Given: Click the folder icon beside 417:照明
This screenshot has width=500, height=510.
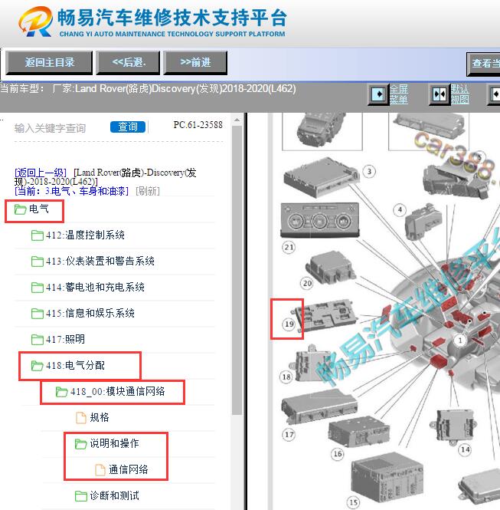Looking at the screenshot, I should click(x=38, y=339).
